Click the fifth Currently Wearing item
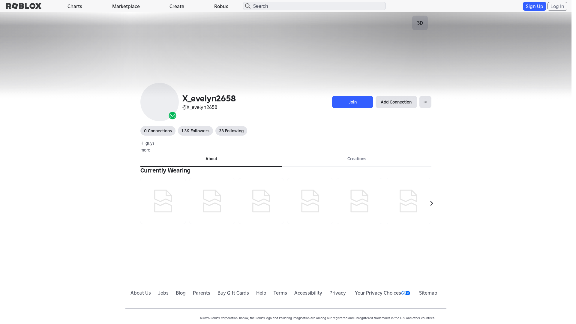The height and width of the screenshot is (324, 576). click(359, 201)
